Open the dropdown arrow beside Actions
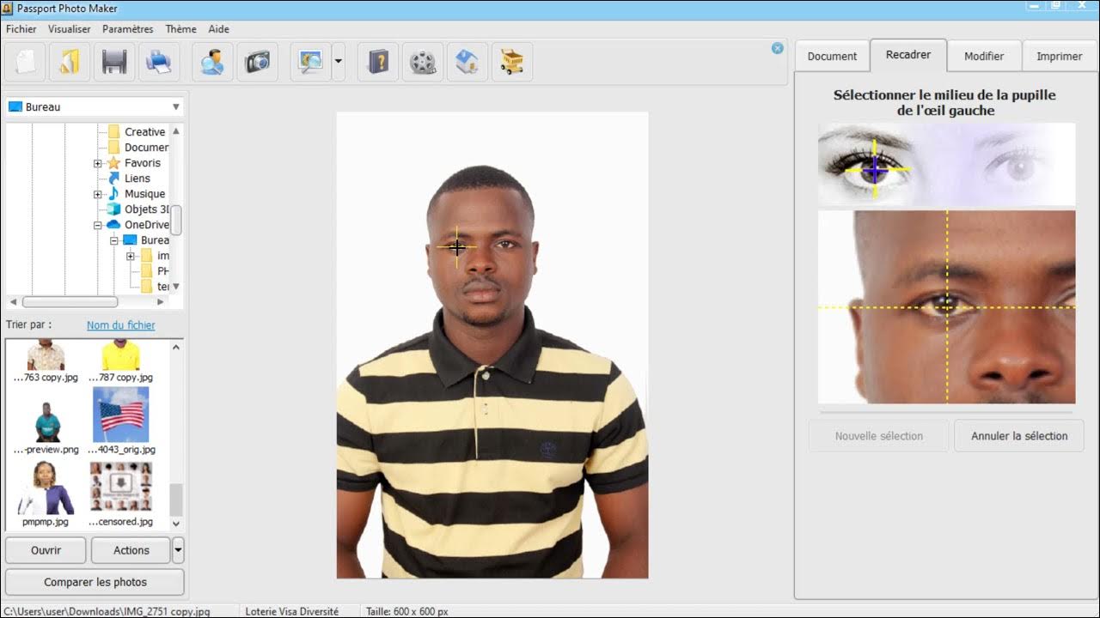Image resolution: width=1100 pixels, height=618 pixels. (x=178, y=550)
